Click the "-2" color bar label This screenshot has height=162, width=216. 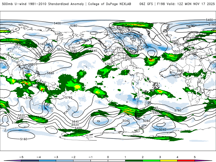[x=73, y=157]
